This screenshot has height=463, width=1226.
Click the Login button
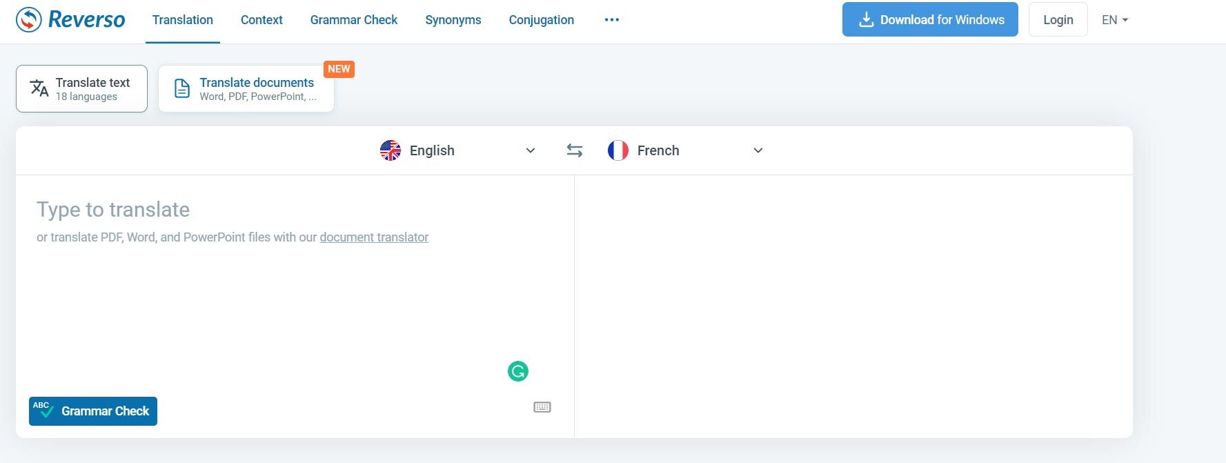(1058, 19)
